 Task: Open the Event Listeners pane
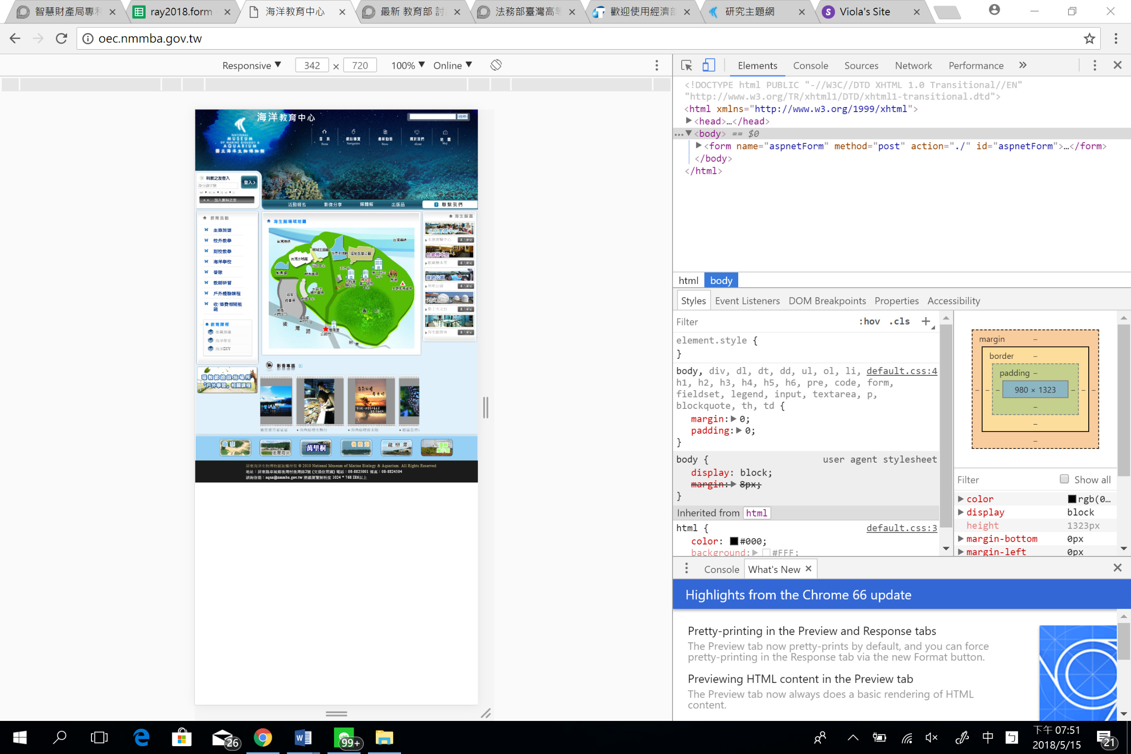747,300
